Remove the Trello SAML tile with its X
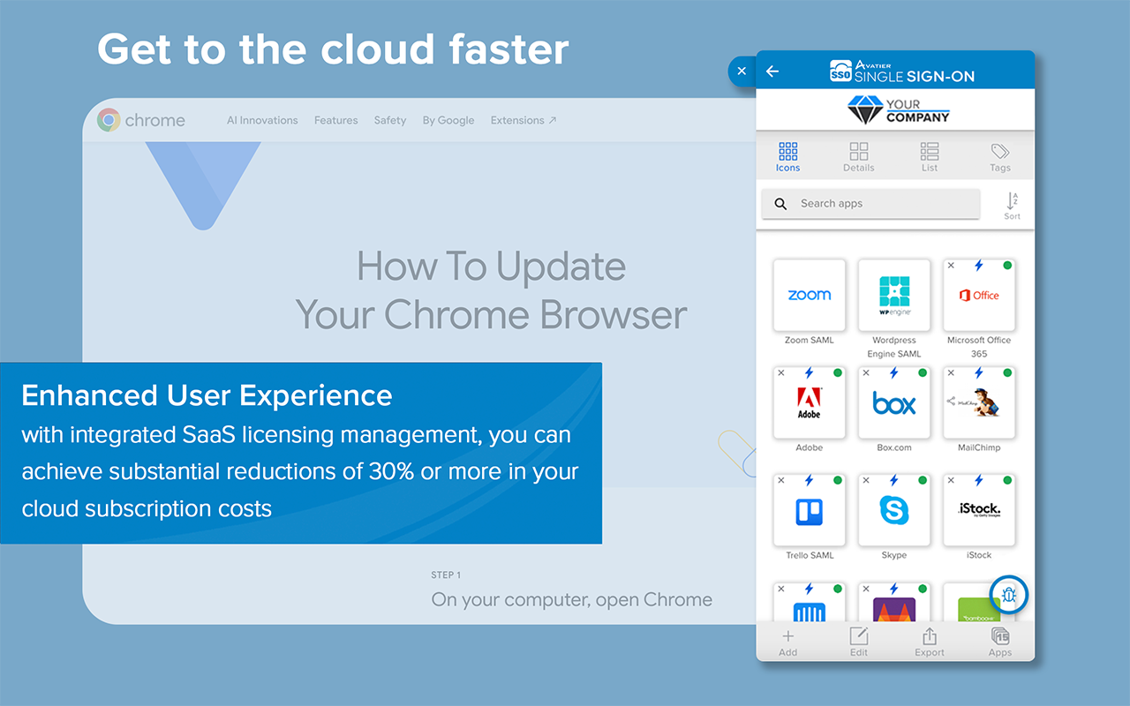 (x=781, y=481)
